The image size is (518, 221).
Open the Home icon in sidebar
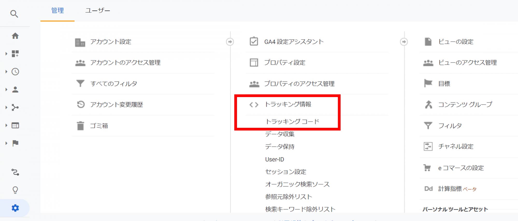(x=15, y=36)
